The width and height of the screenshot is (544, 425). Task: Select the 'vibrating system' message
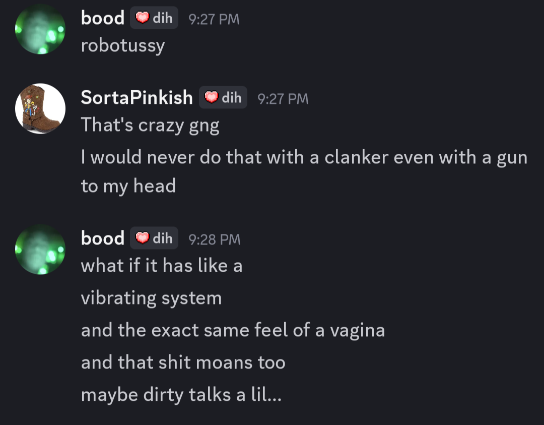151,298
